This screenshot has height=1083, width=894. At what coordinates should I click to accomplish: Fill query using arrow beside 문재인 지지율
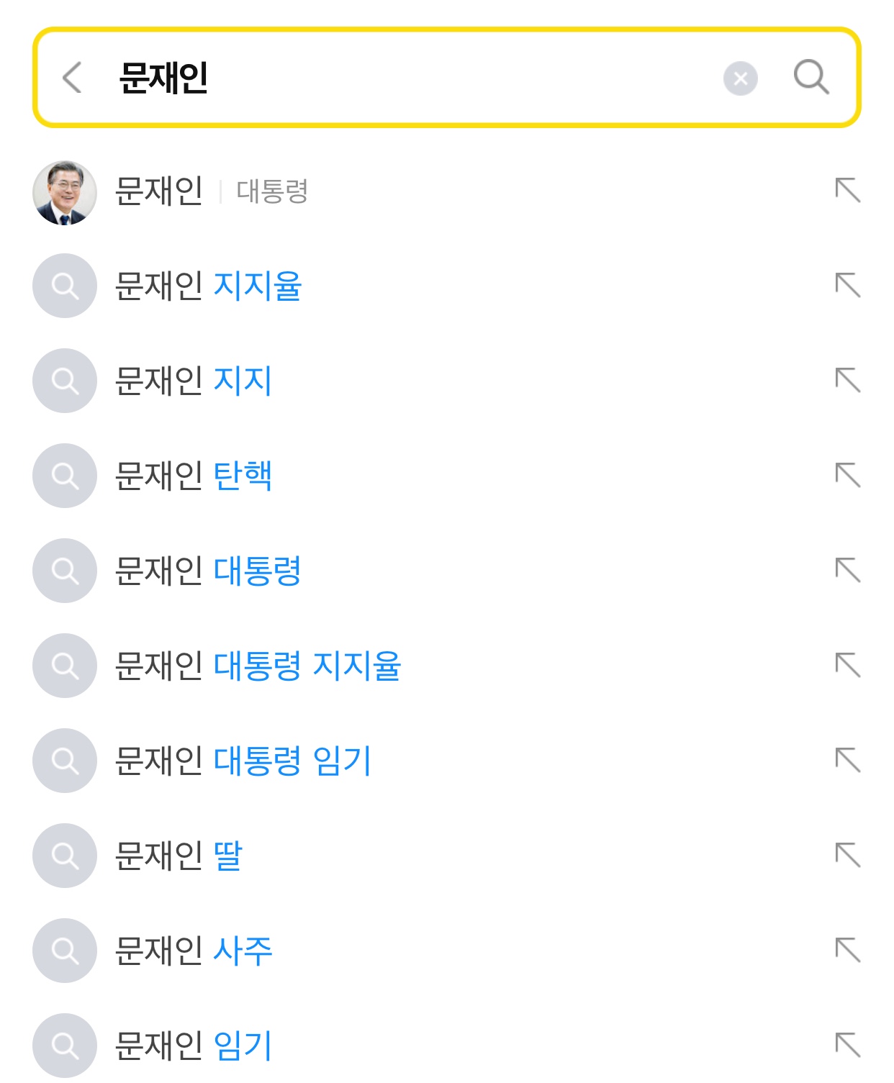click(847, 286)
